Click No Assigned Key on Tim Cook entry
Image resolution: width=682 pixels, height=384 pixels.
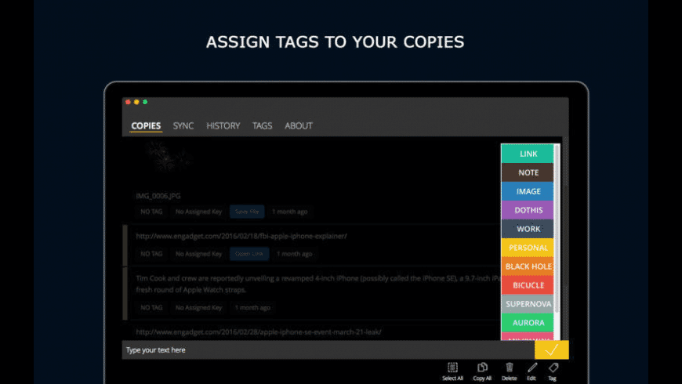(x=199, y=308)
